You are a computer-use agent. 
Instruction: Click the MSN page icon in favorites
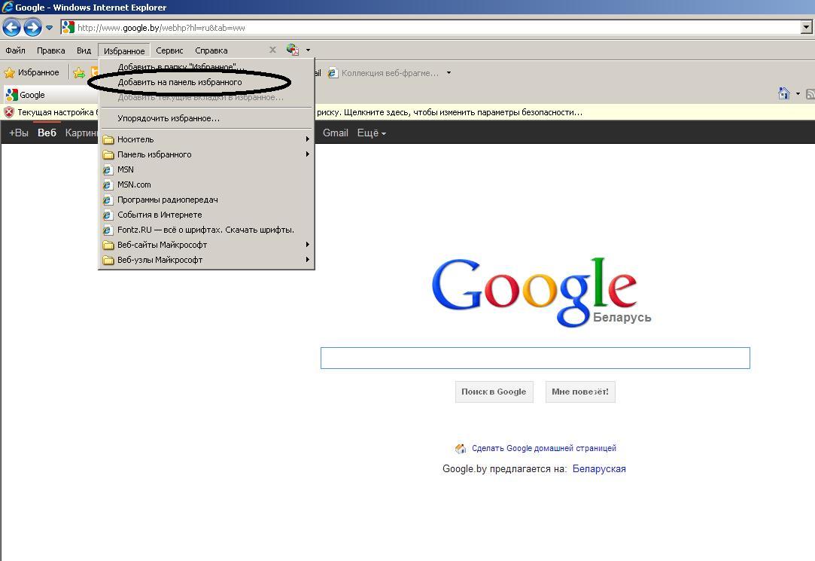[x=108, y=169]
